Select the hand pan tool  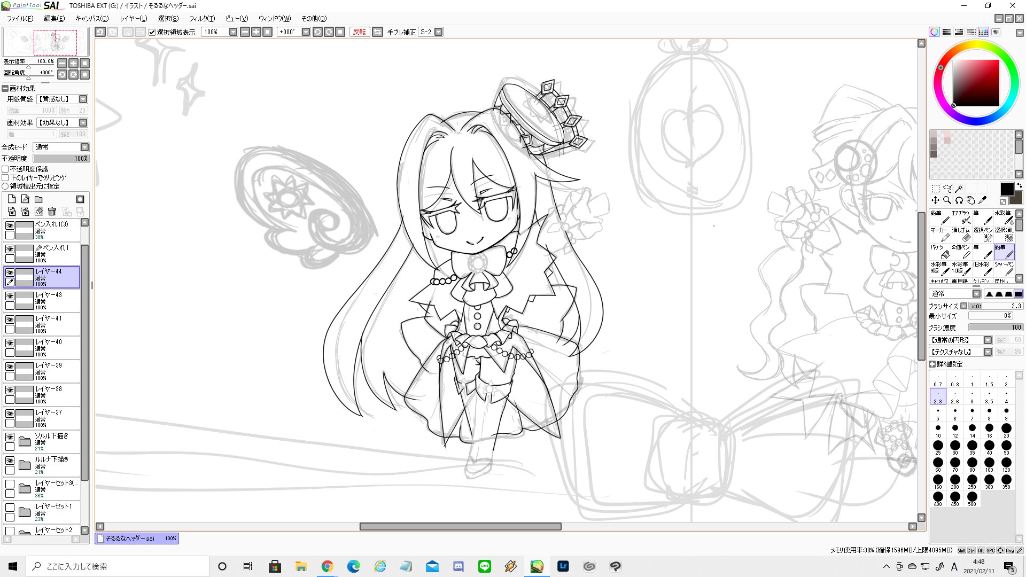[970, 200]
